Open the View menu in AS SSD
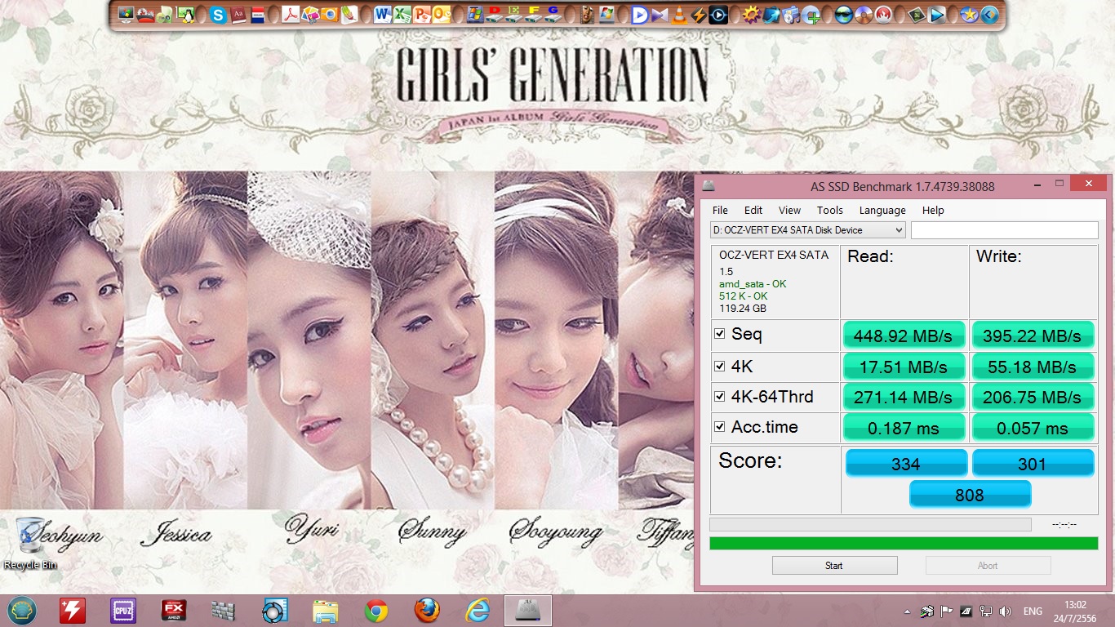 [x=789, y=210]
